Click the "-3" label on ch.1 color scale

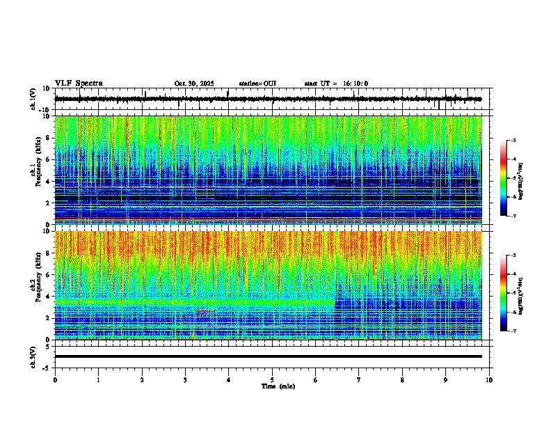tap(513, 141)
